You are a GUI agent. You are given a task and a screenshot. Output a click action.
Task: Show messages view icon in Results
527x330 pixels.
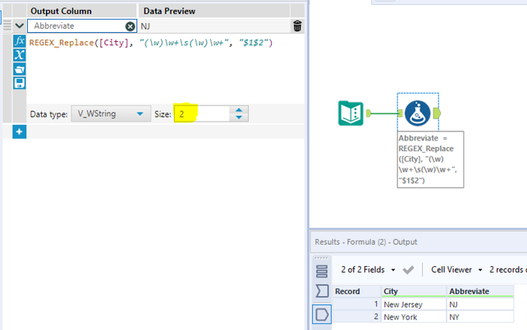coord(322,271)
